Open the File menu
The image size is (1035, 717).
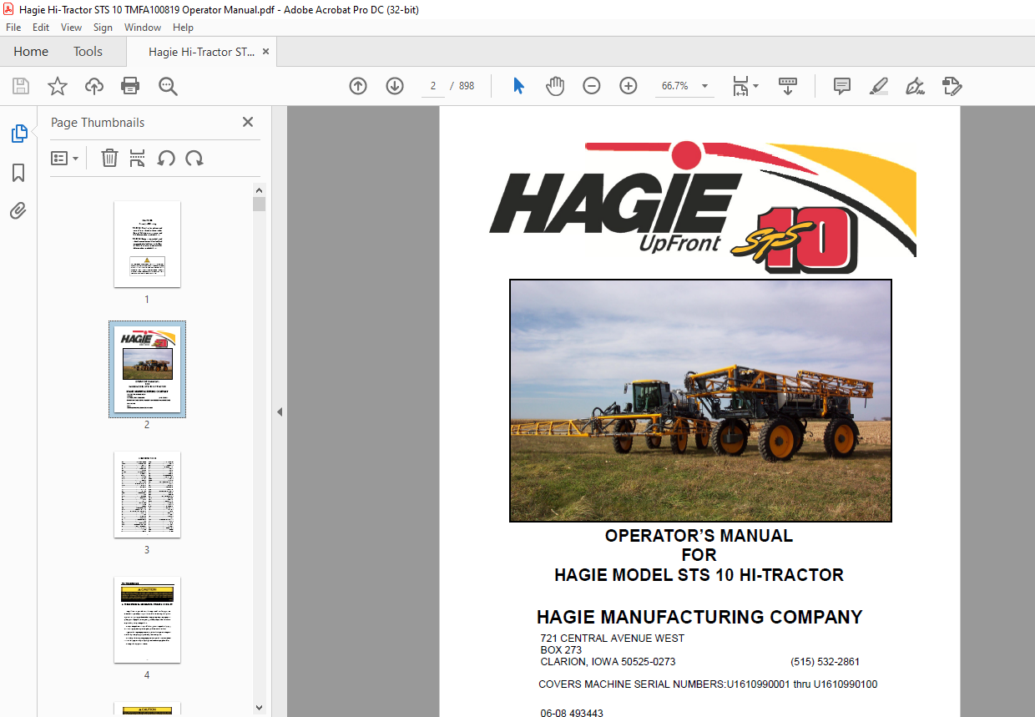(13, 28)
